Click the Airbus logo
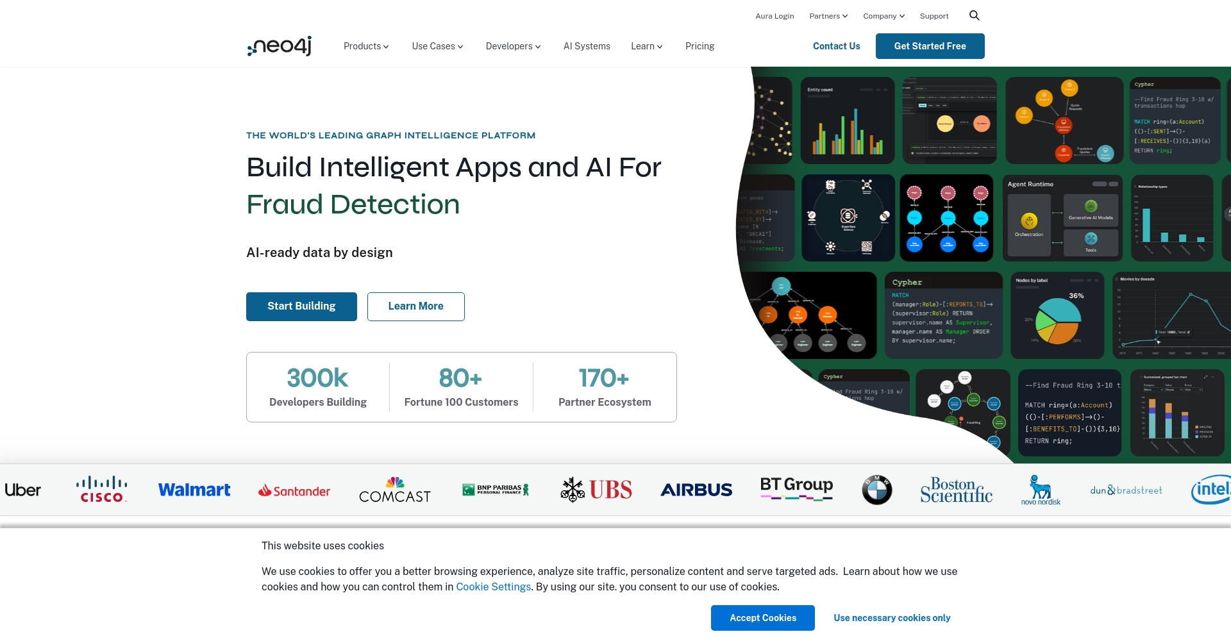 click(696, 490)
